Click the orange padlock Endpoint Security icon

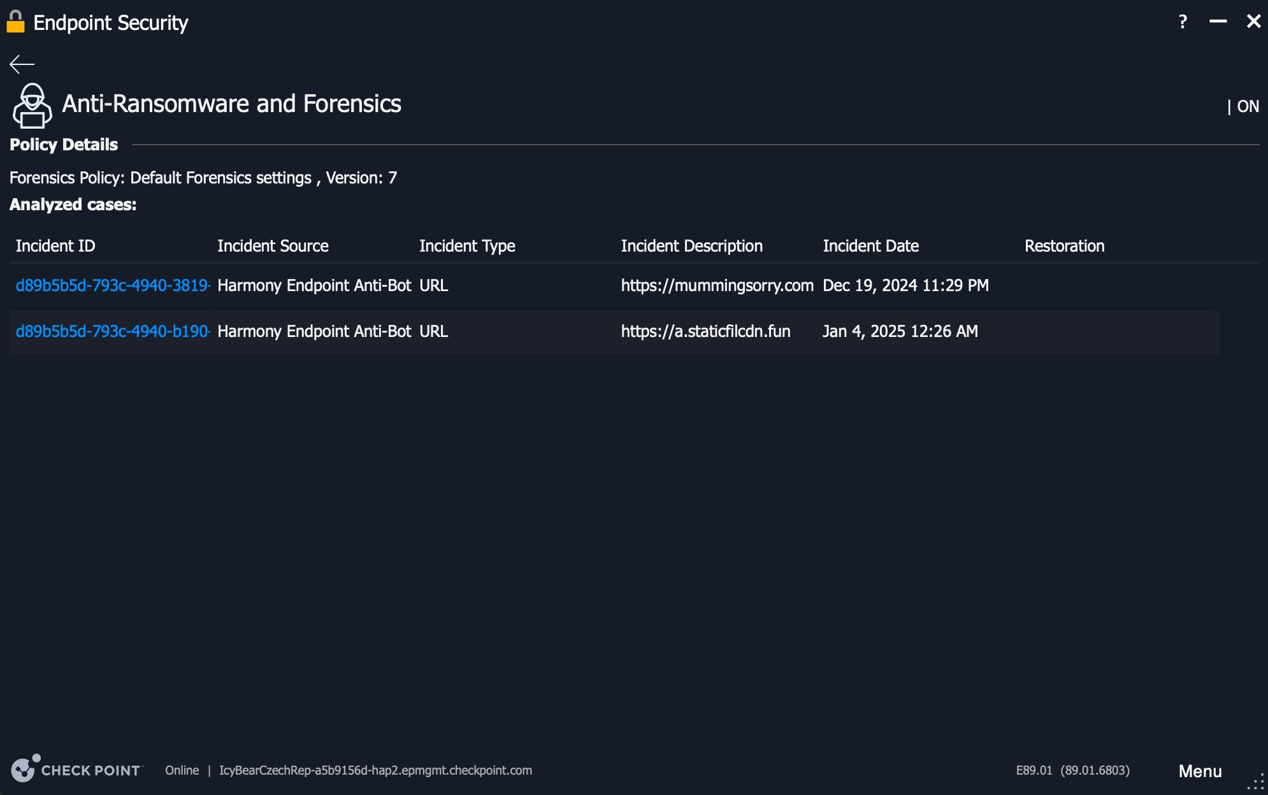point(15,22)
